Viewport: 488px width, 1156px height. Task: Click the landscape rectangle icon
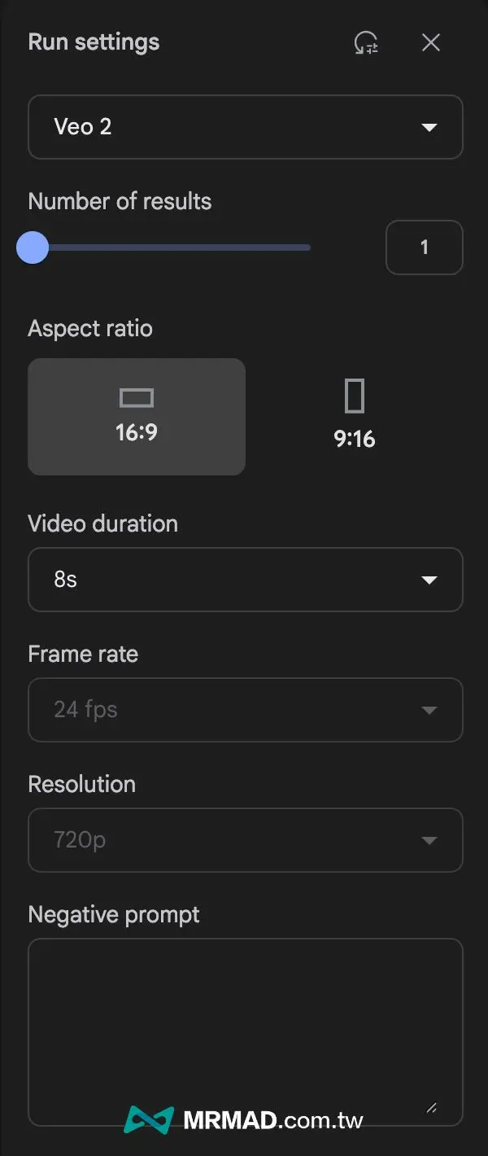click(x=137, y=397)
